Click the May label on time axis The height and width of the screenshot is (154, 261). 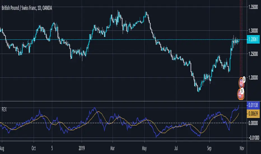click(x=144, y=148)
